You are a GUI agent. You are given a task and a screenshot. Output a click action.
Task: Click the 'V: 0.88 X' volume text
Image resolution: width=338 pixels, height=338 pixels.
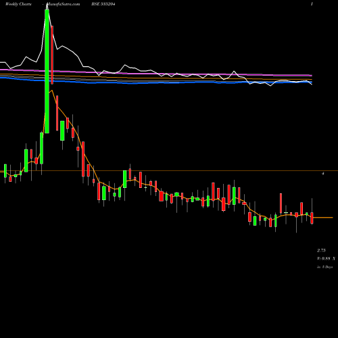[326, 258]
